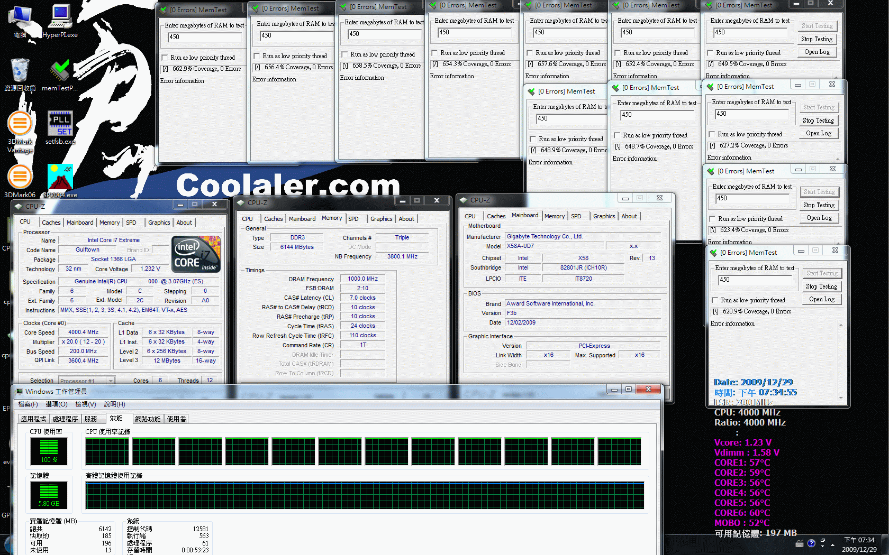Click the Intel Core i7 logo in CPU-Z
Viewport: 889px width, 555px height.
click(x=196, y=254)
